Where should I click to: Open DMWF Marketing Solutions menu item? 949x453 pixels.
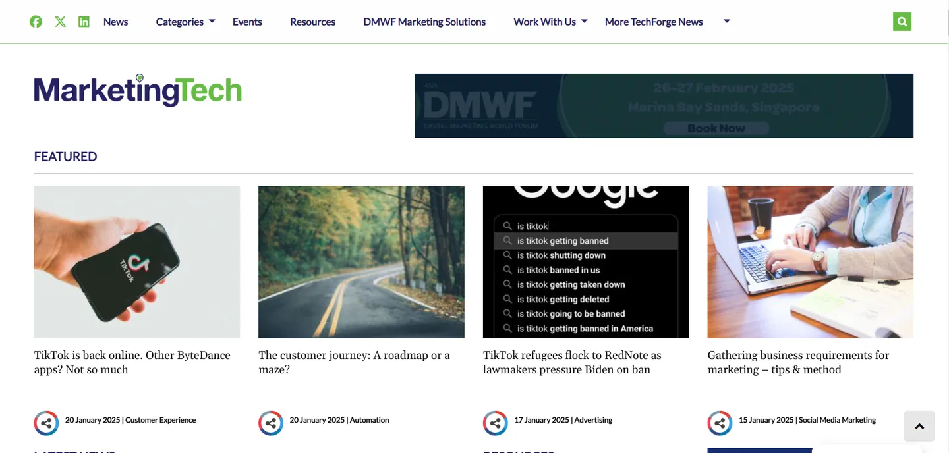click(x=424, y=22)
